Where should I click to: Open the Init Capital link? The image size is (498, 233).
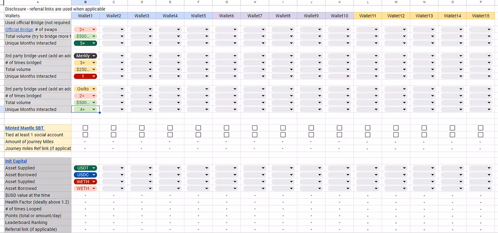point(16,161)
